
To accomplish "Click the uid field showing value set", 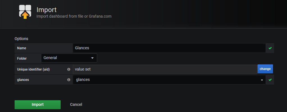I will pyautogui.click(x=165, y=69).
